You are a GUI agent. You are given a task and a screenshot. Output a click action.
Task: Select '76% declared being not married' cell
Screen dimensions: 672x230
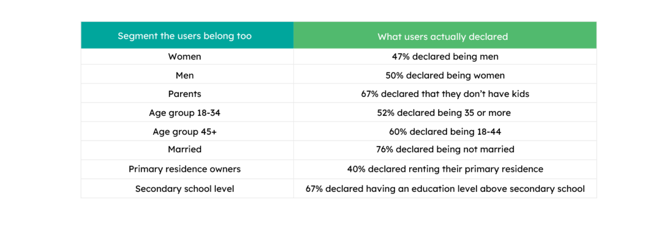pyautogui.click(x=445, y=150)
